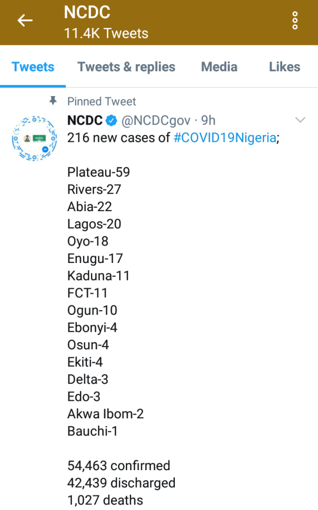Screen dimensions: 318x510
Task: Tap the 54,463 confirmed text
Action: (x=119, y=466)
